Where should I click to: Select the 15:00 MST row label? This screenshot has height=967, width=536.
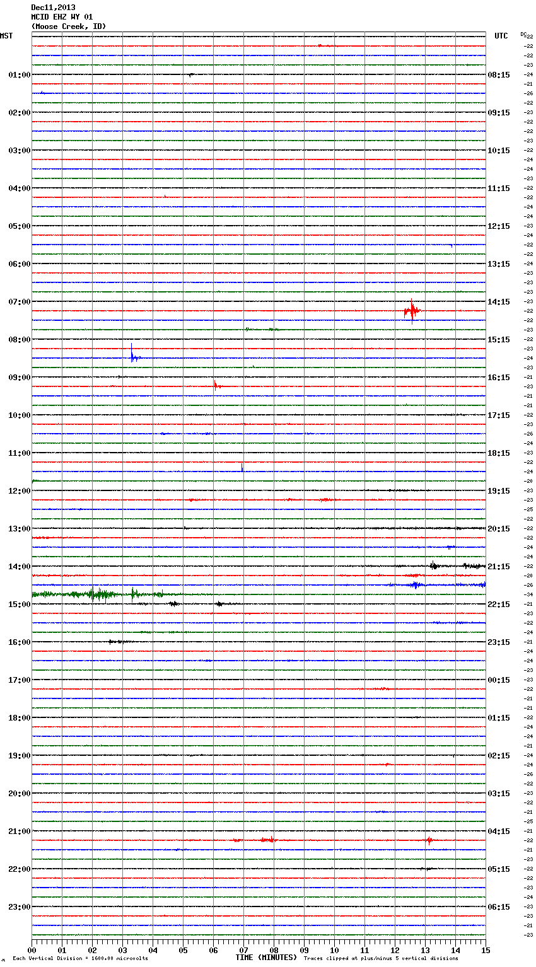(x=19, y=605)
